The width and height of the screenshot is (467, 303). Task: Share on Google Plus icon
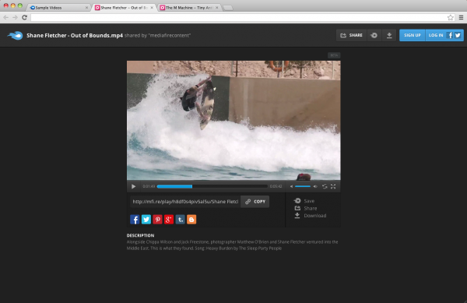169,220
